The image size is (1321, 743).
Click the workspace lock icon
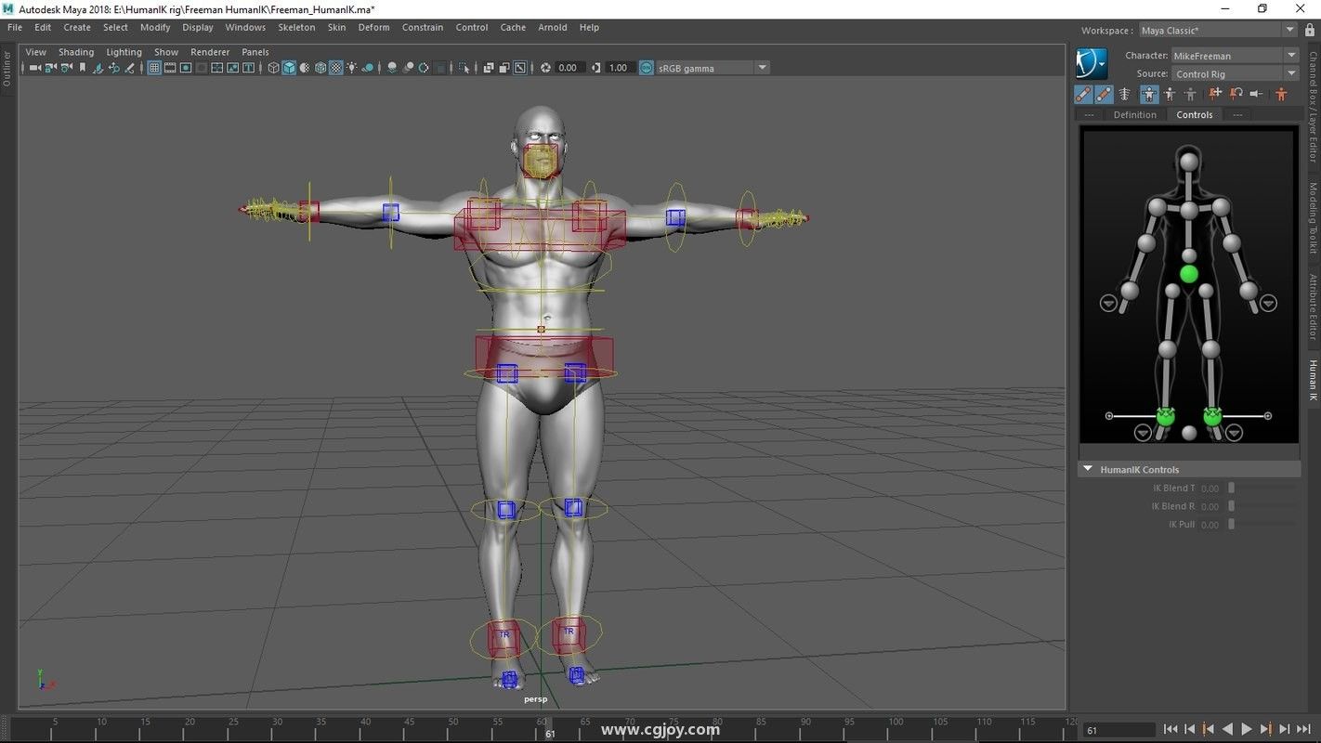click(x=1310, y=31)
